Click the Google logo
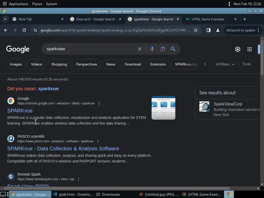Screen dimensions: 264x198 (18, 49)
